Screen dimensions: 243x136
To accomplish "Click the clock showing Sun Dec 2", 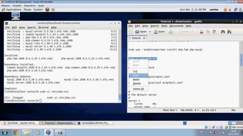I will (193, 9).
